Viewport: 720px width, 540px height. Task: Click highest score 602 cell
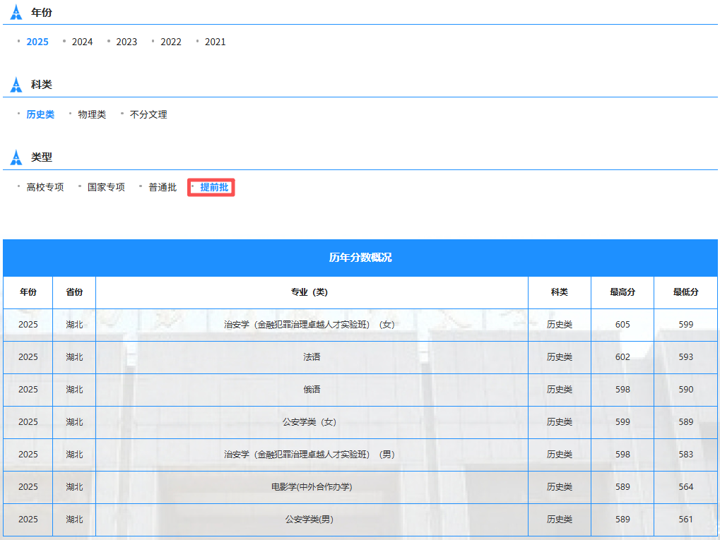click(x=622, y=357)
